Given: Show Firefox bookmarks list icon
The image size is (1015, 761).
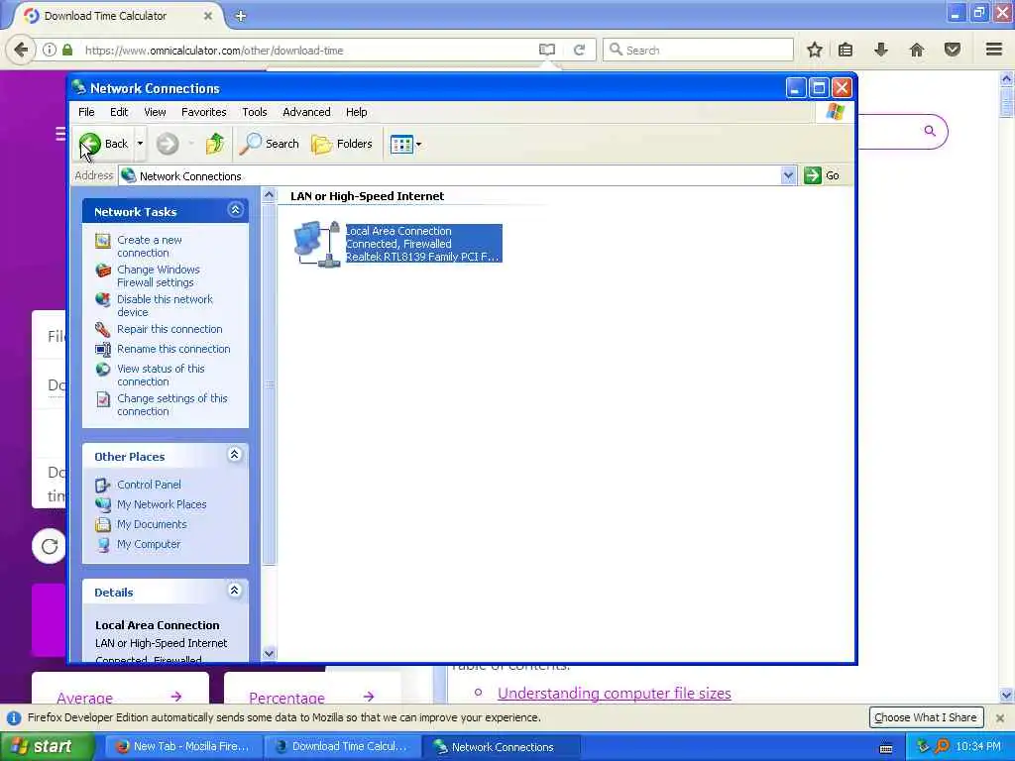Looking at the screenshot, I should click(846, 50).
